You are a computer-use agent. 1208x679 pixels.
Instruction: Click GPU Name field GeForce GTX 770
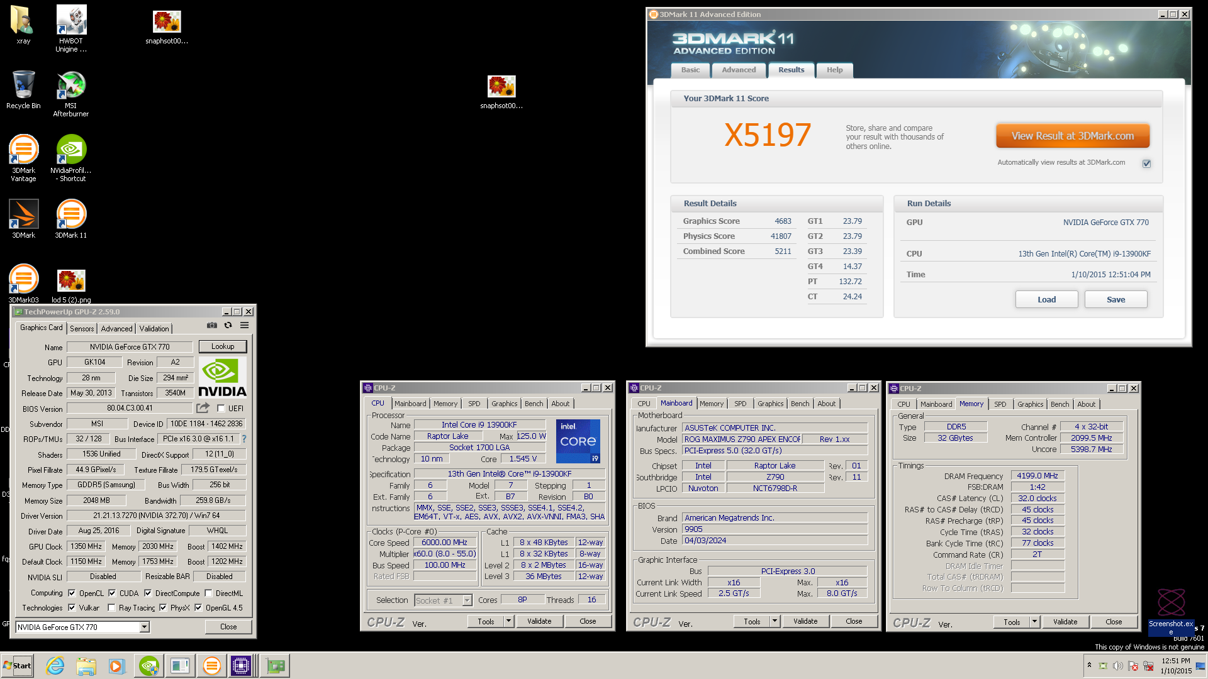tap(130, 347)
